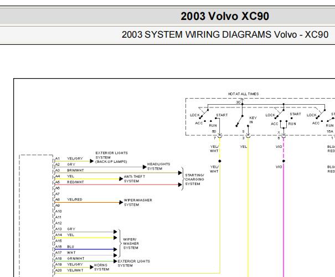This screenshot has width=335, height=277.
Task: Click the unused pin label "A7"
Action: 58,194
